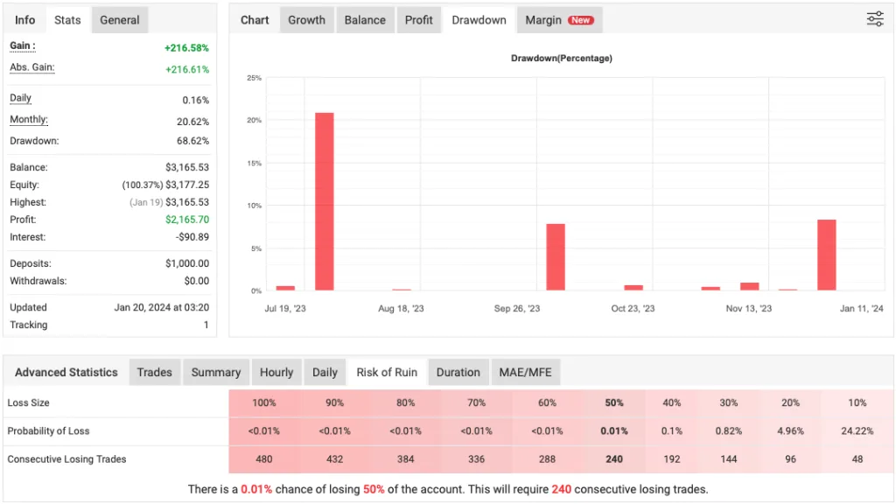Open the Duration statistics tab
Image resolution: width=896 pixels, height=504 pixels.
458,372
